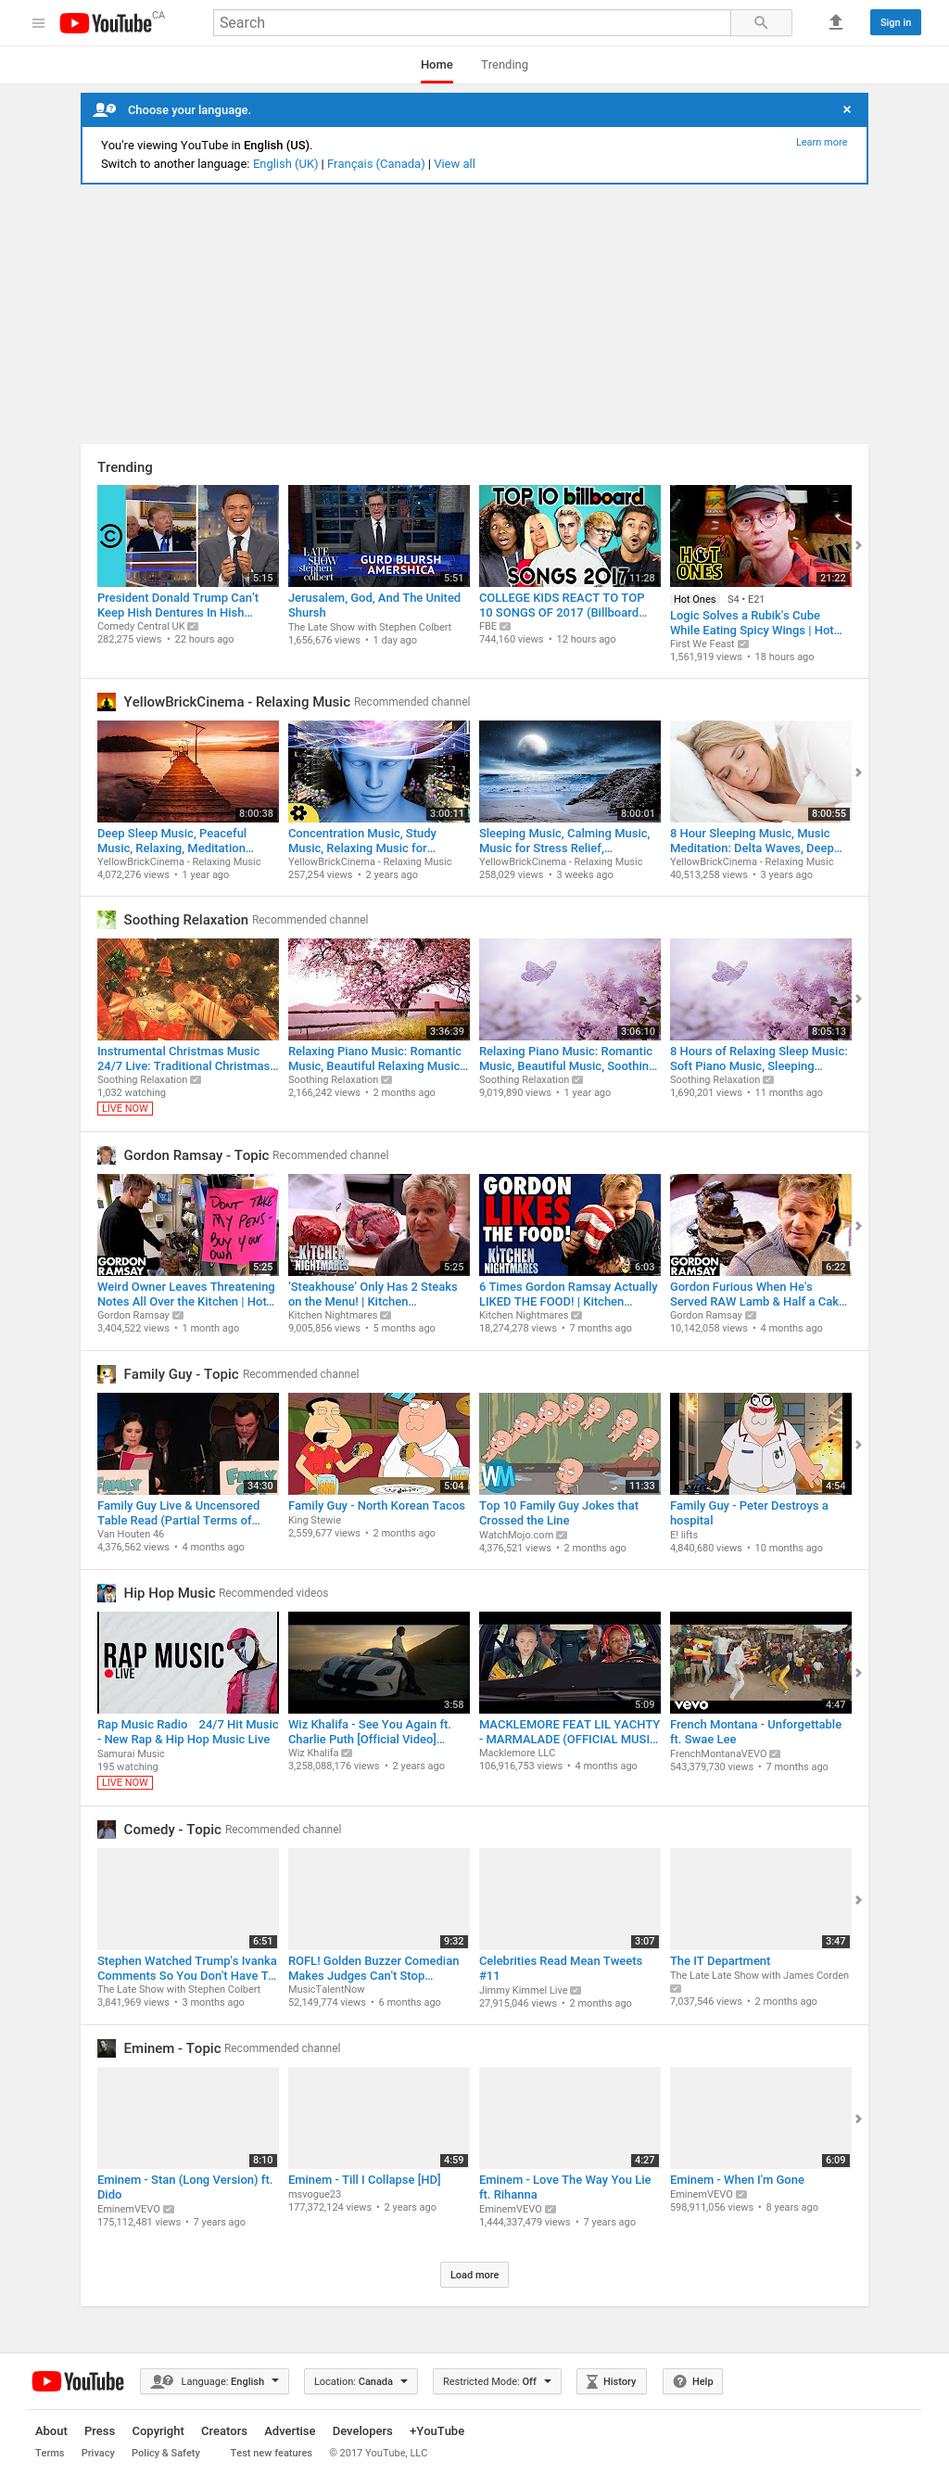Click the Soothing Relaxation channel avatar
The width and height of the screenshot is (949, 2487).
106,920
